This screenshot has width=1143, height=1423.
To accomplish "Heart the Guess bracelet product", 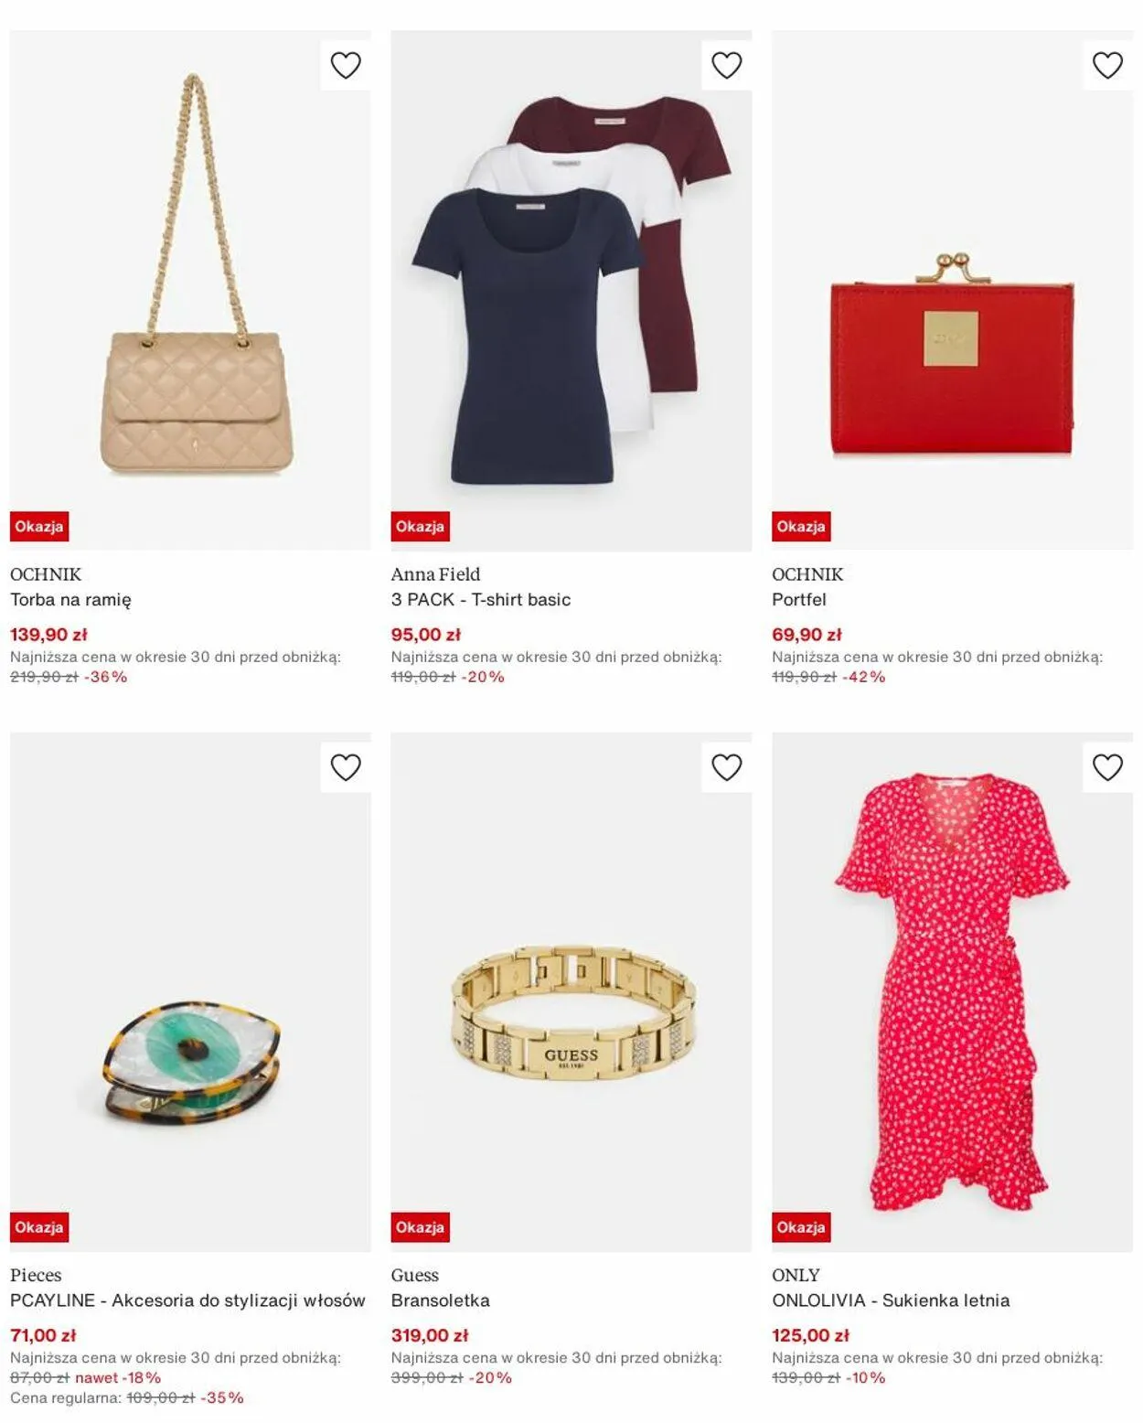I will [x=727, y=767].
